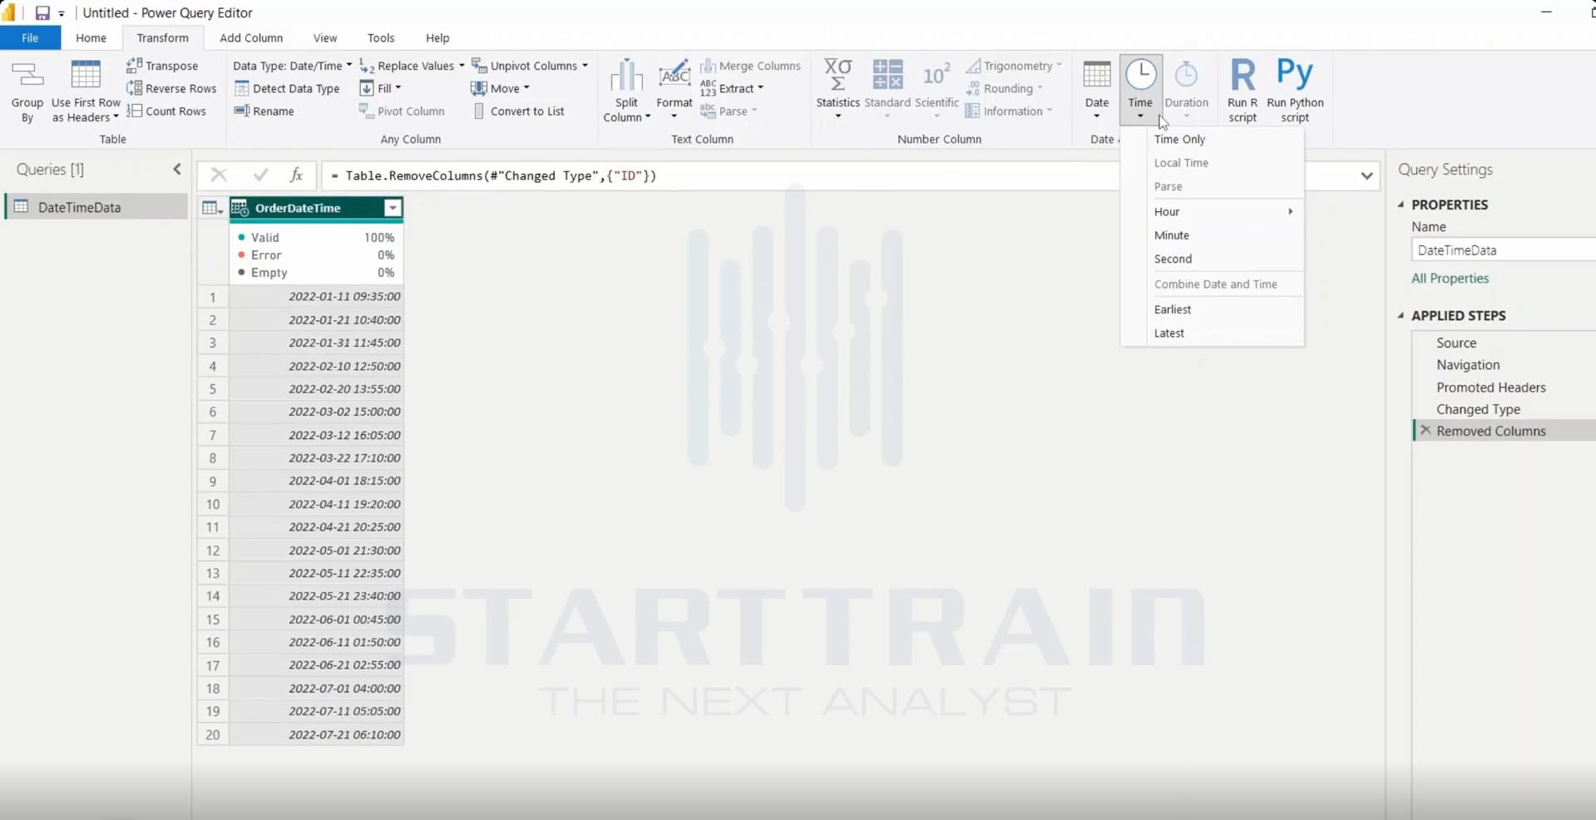1596x820 pixels.
Task: Switch to the Add Column tab
Action: pyautogui.click(x=251, y=37)
